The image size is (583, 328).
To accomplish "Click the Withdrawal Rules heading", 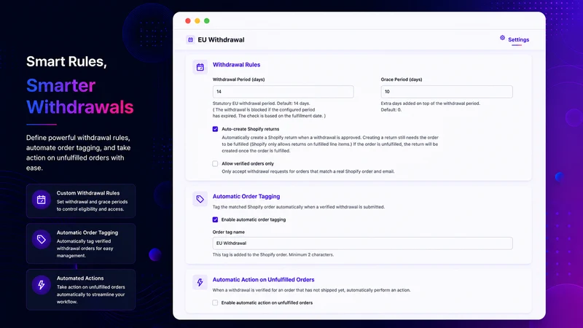I will point(236,65).
